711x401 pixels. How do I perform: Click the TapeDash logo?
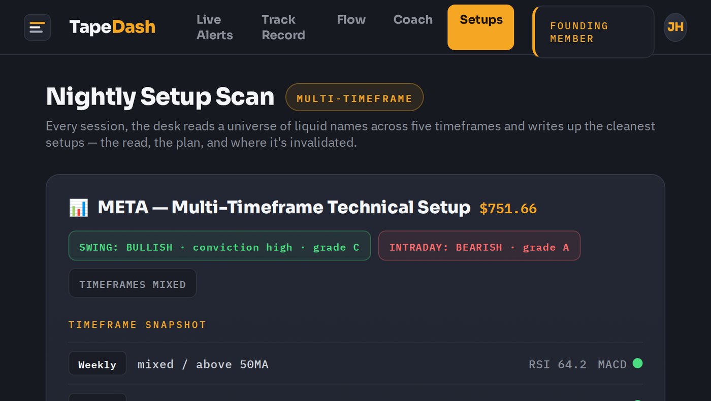[x=112, y=27]
